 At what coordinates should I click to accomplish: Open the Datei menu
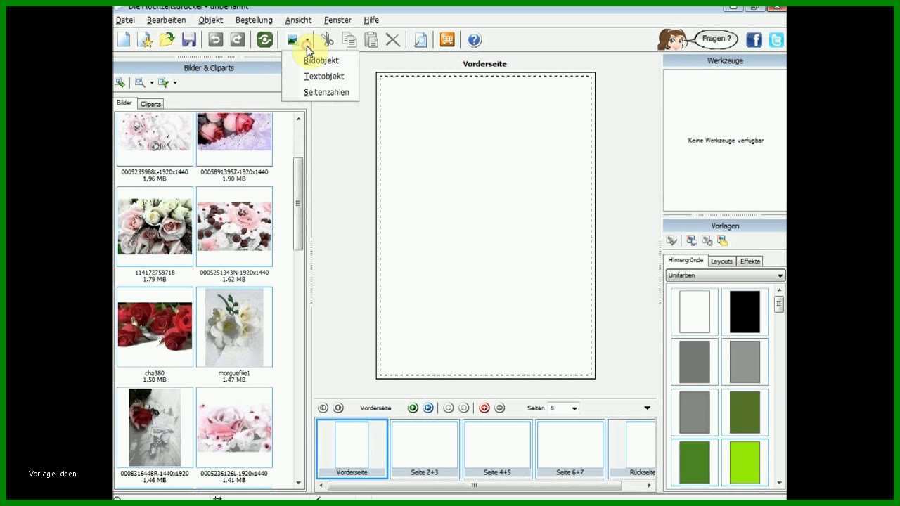click(125, 20)
